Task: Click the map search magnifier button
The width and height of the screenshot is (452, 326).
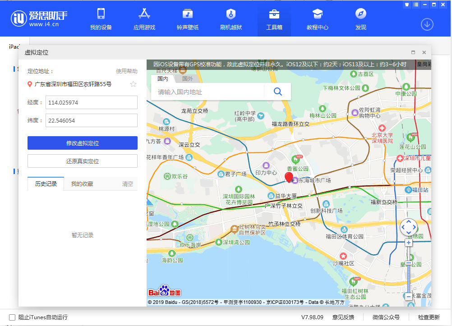Action: 278,92
